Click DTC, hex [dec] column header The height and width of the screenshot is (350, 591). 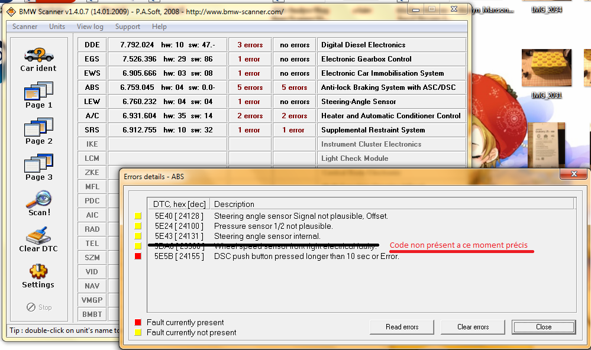tap(179, 204)
